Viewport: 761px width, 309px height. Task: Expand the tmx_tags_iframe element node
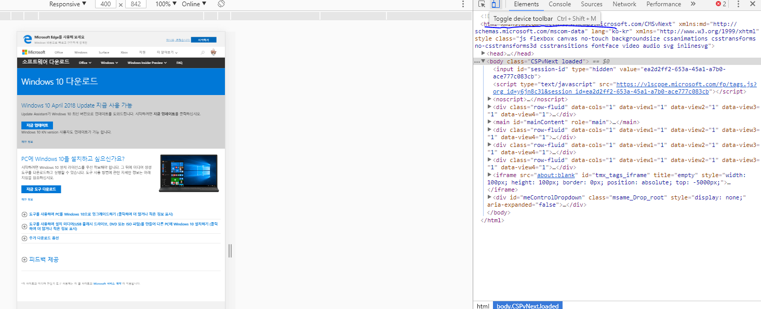490,175
